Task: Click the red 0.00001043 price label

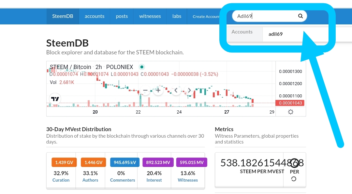Action: click(x=290, y=103)
